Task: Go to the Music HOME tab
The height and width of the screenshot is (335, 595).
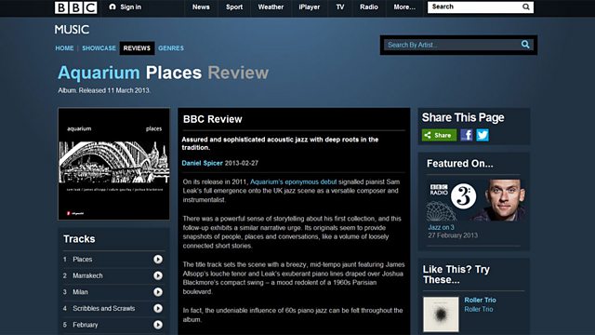Action: pyautogui.click(x=64, y=48)
